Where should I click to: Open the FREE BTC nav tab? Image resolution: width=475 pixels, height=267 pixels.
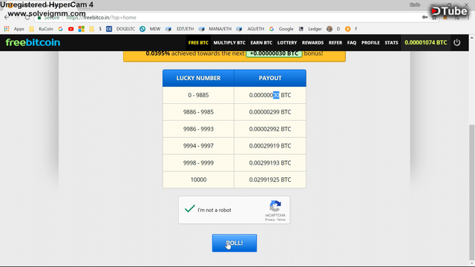pos(198,43)
